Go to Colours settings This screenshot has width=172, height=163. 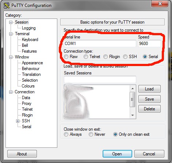pyautogui.click(x=28, y=86)
